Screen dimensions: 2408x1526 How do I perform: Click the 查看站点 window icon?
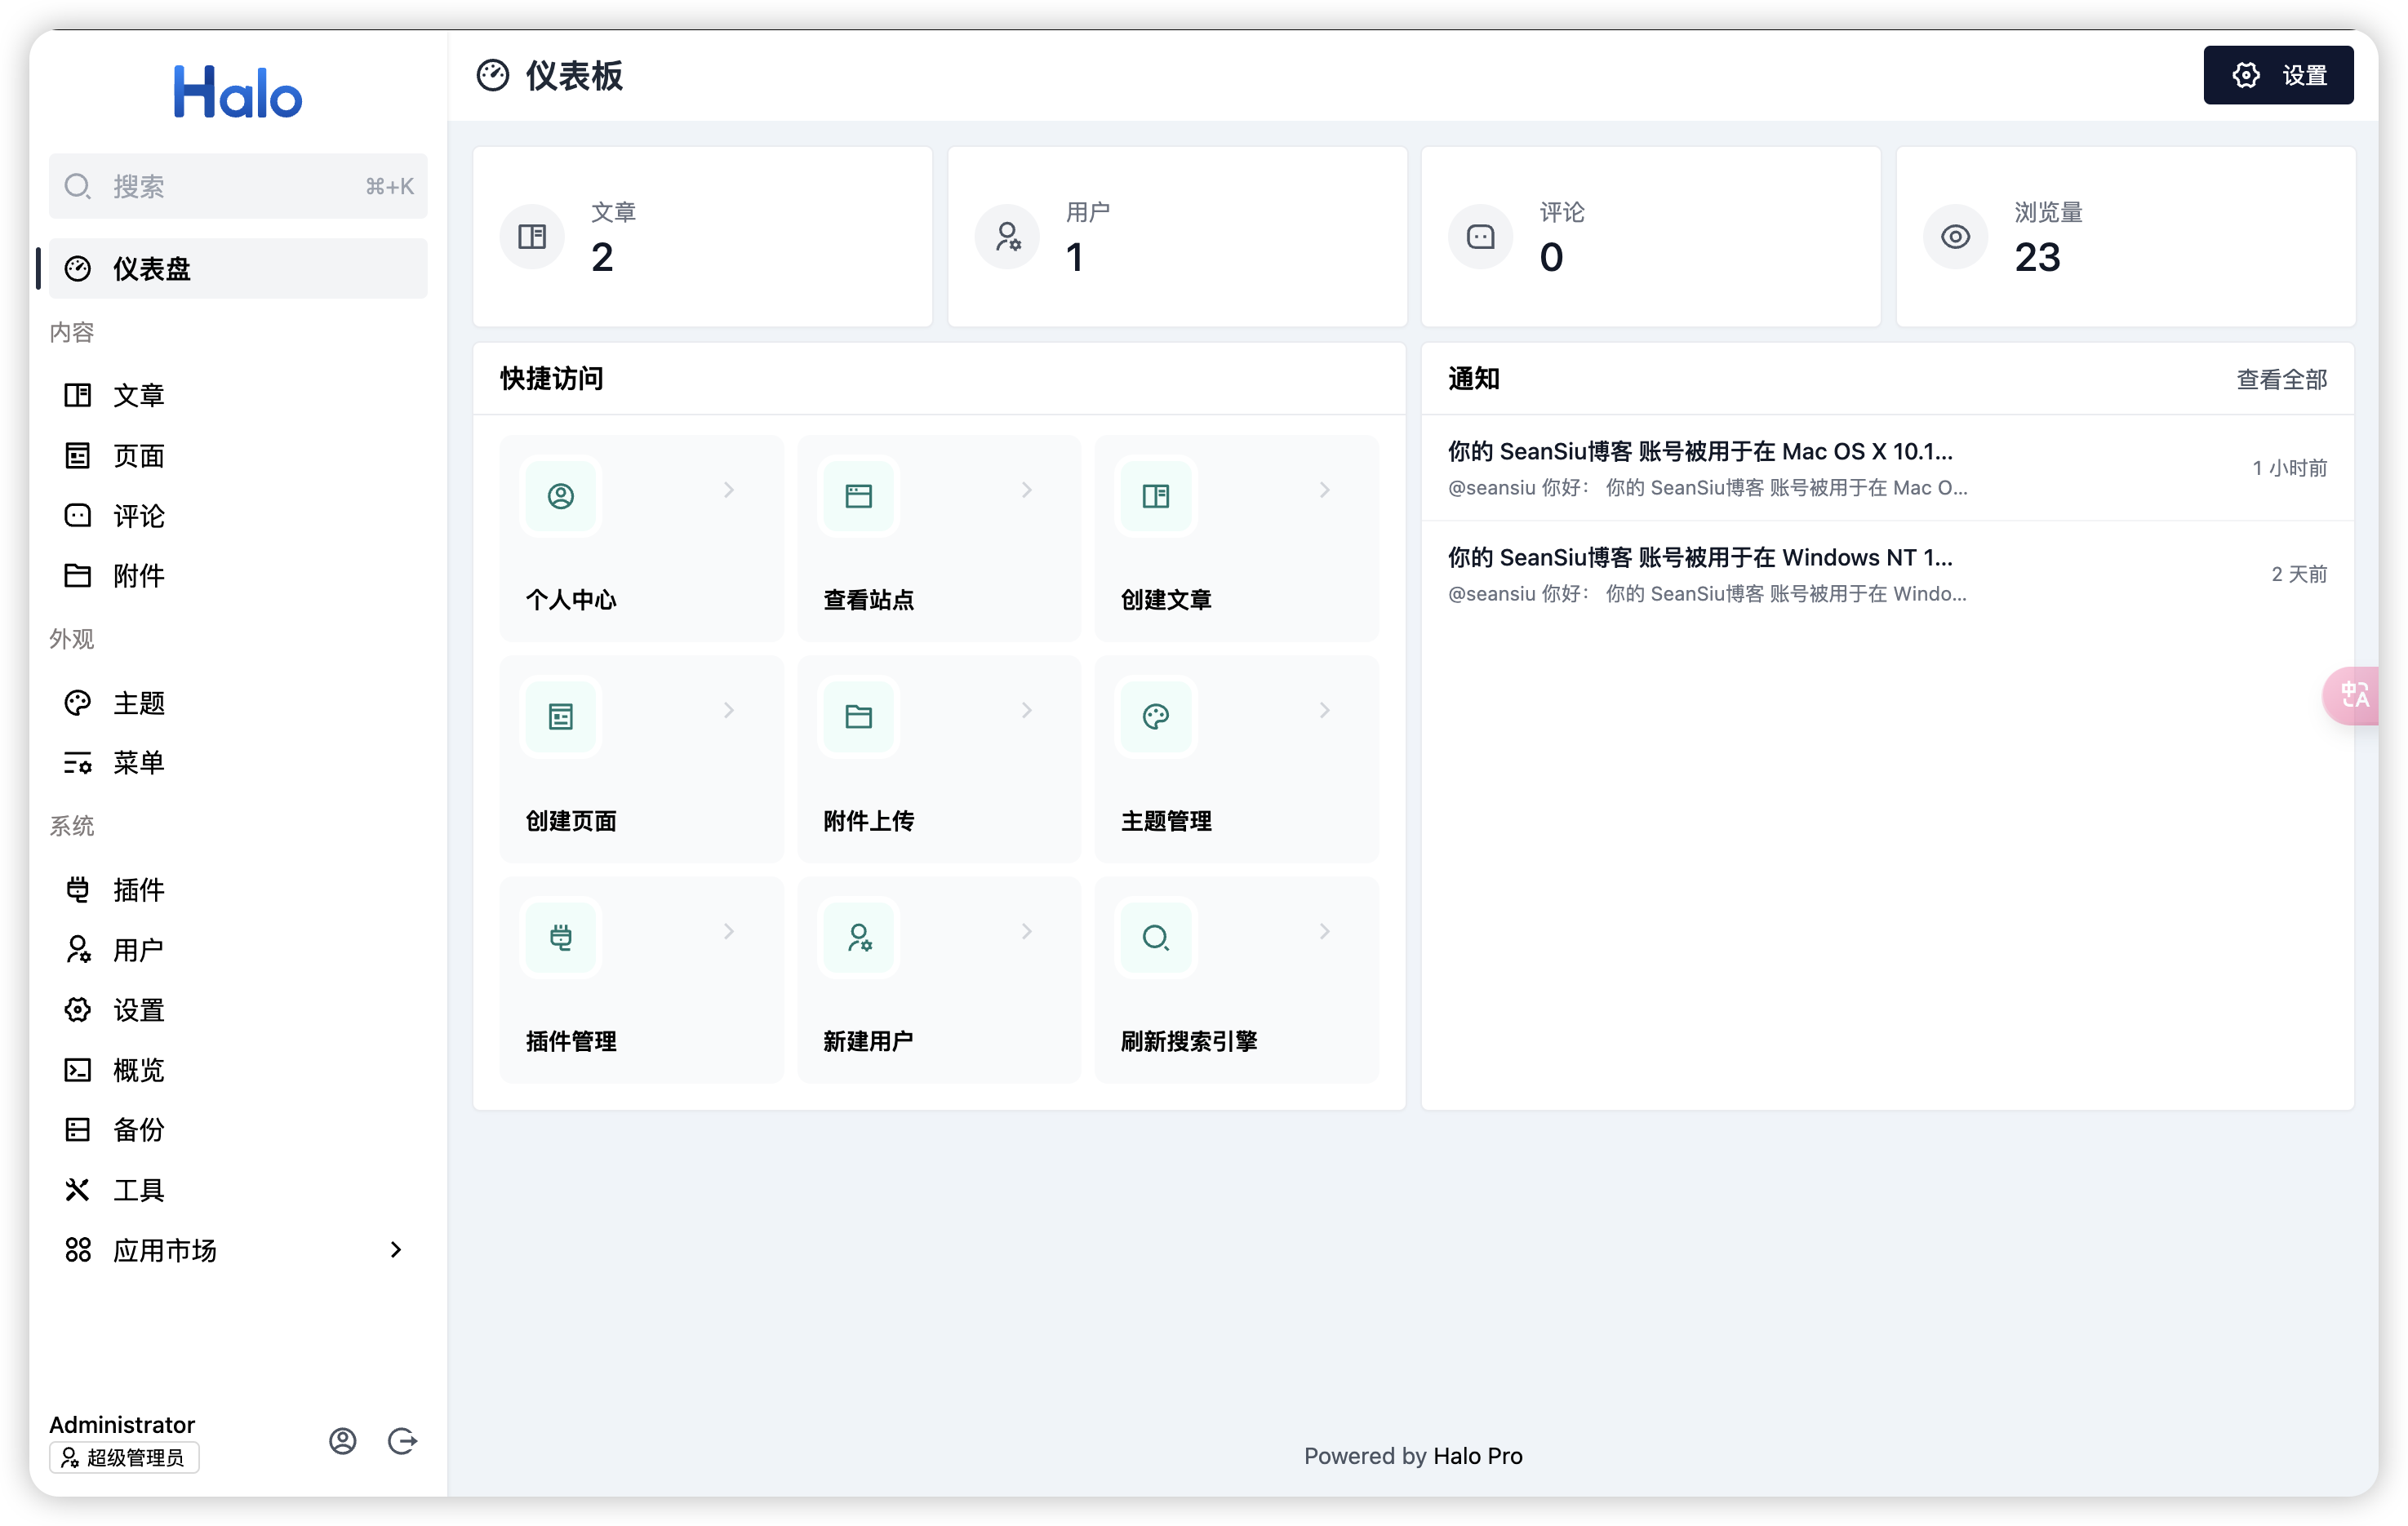click(859, 496)
